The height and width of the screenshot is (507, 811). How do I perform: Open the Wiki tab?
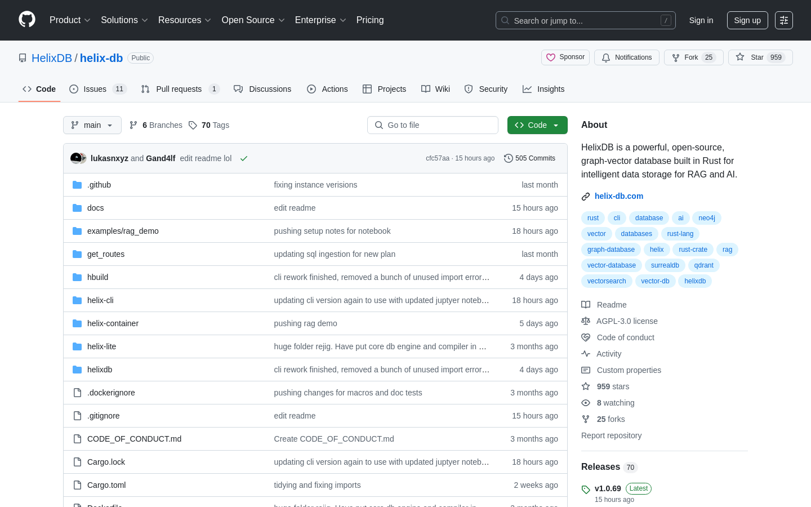click(435, 89)
